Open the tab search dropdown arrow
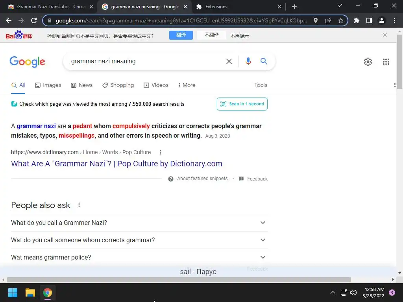Image resolution: width=403 pixels, height=302 pixels. point(340,6)
